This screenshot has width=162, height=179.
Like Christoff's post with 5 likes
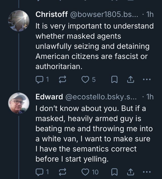(x=85, y=80)
